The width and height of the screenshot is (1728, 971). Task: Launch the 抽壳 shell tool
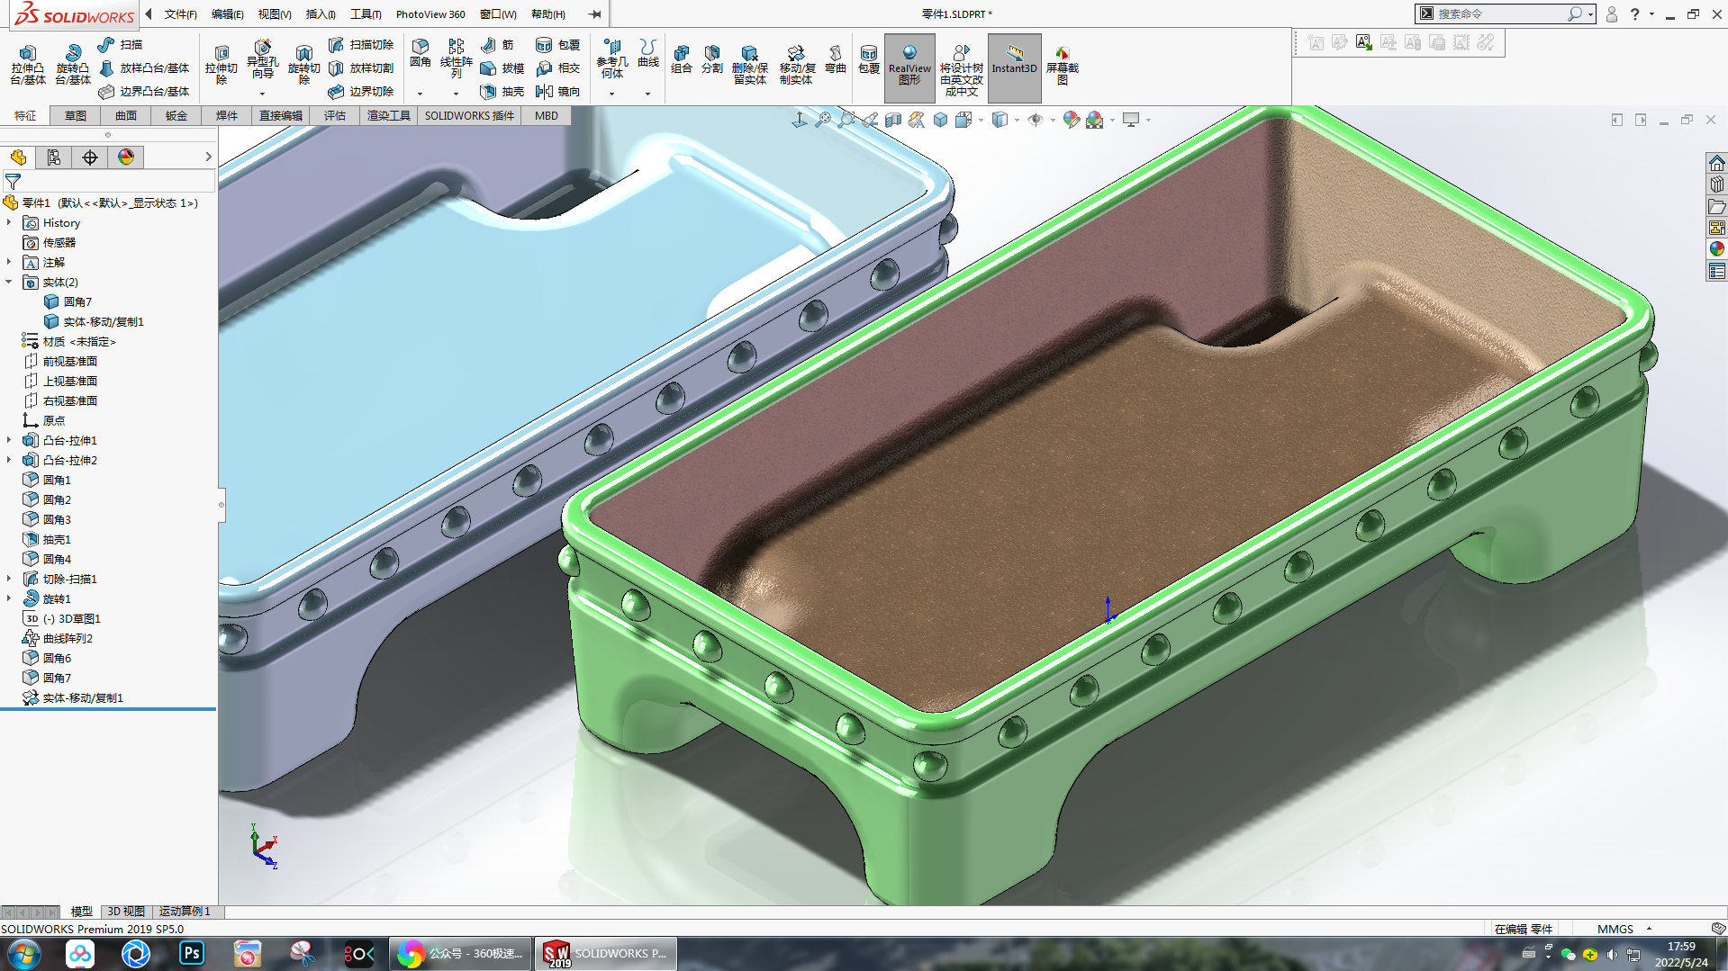click(502, 91)
